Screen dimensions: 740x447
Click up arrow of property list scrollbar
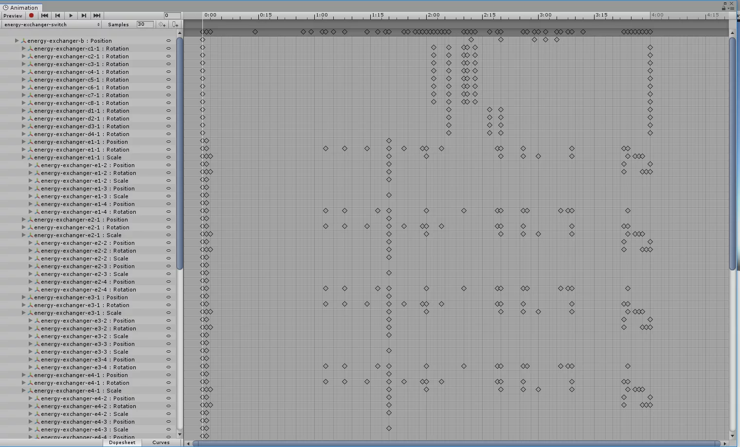point(180,33)
